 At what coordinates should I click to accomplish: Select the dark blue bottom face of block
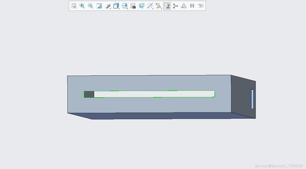click(162, 116)
